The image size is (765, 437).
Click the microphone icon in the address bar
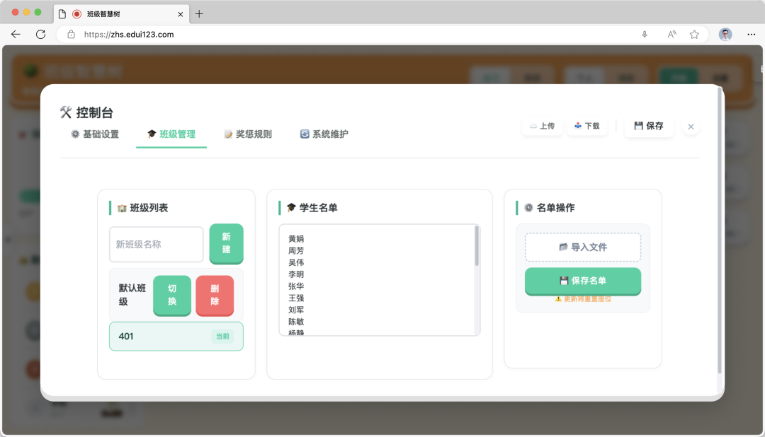(645, 34)
